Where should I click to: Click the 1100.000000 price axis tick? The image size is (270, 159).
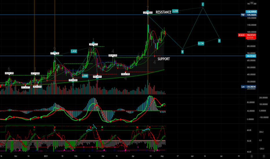click(251, 25)
